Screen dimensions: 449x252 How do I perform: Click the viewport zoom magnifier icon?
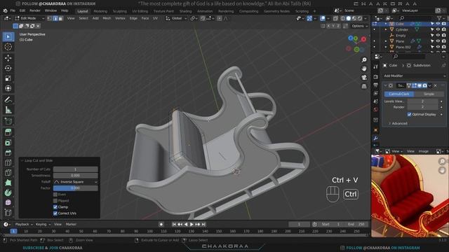[x=364, y=60]
